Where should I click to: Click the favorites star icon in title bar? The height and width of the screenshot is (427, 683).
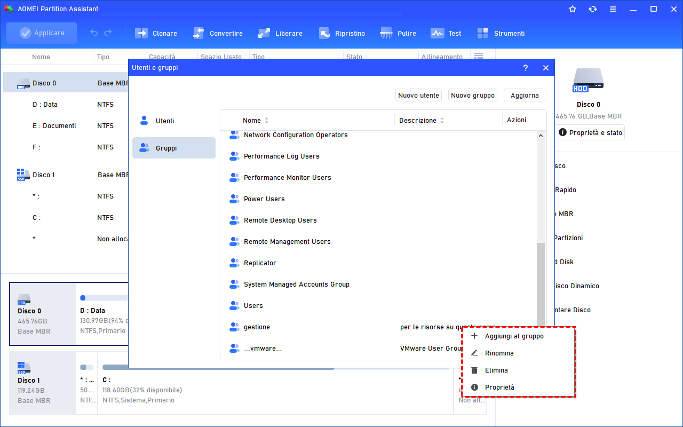(x=573, y=9)
